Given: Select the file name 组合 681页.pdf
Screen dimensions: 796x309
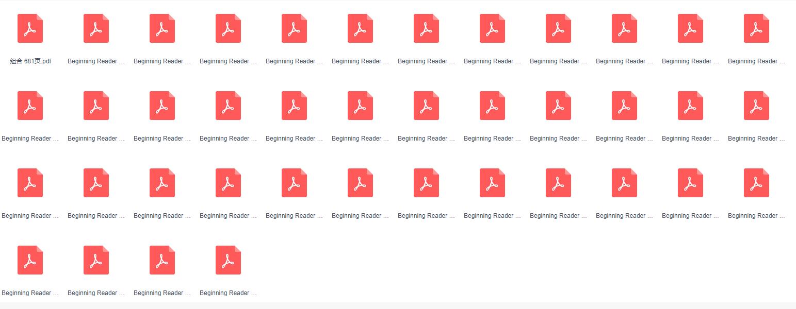Looking at the screenshot, I should pos(30,61).
